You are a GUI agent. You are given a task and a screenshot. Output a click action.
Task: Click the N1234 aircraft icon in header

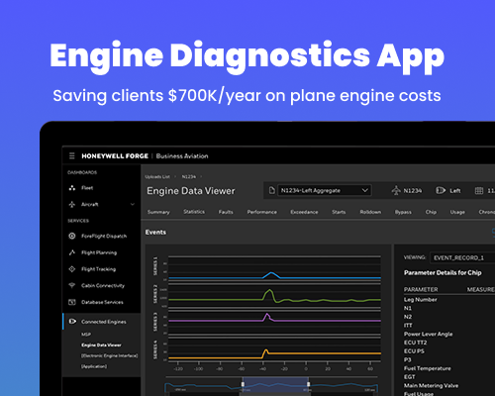click(396, 190)
